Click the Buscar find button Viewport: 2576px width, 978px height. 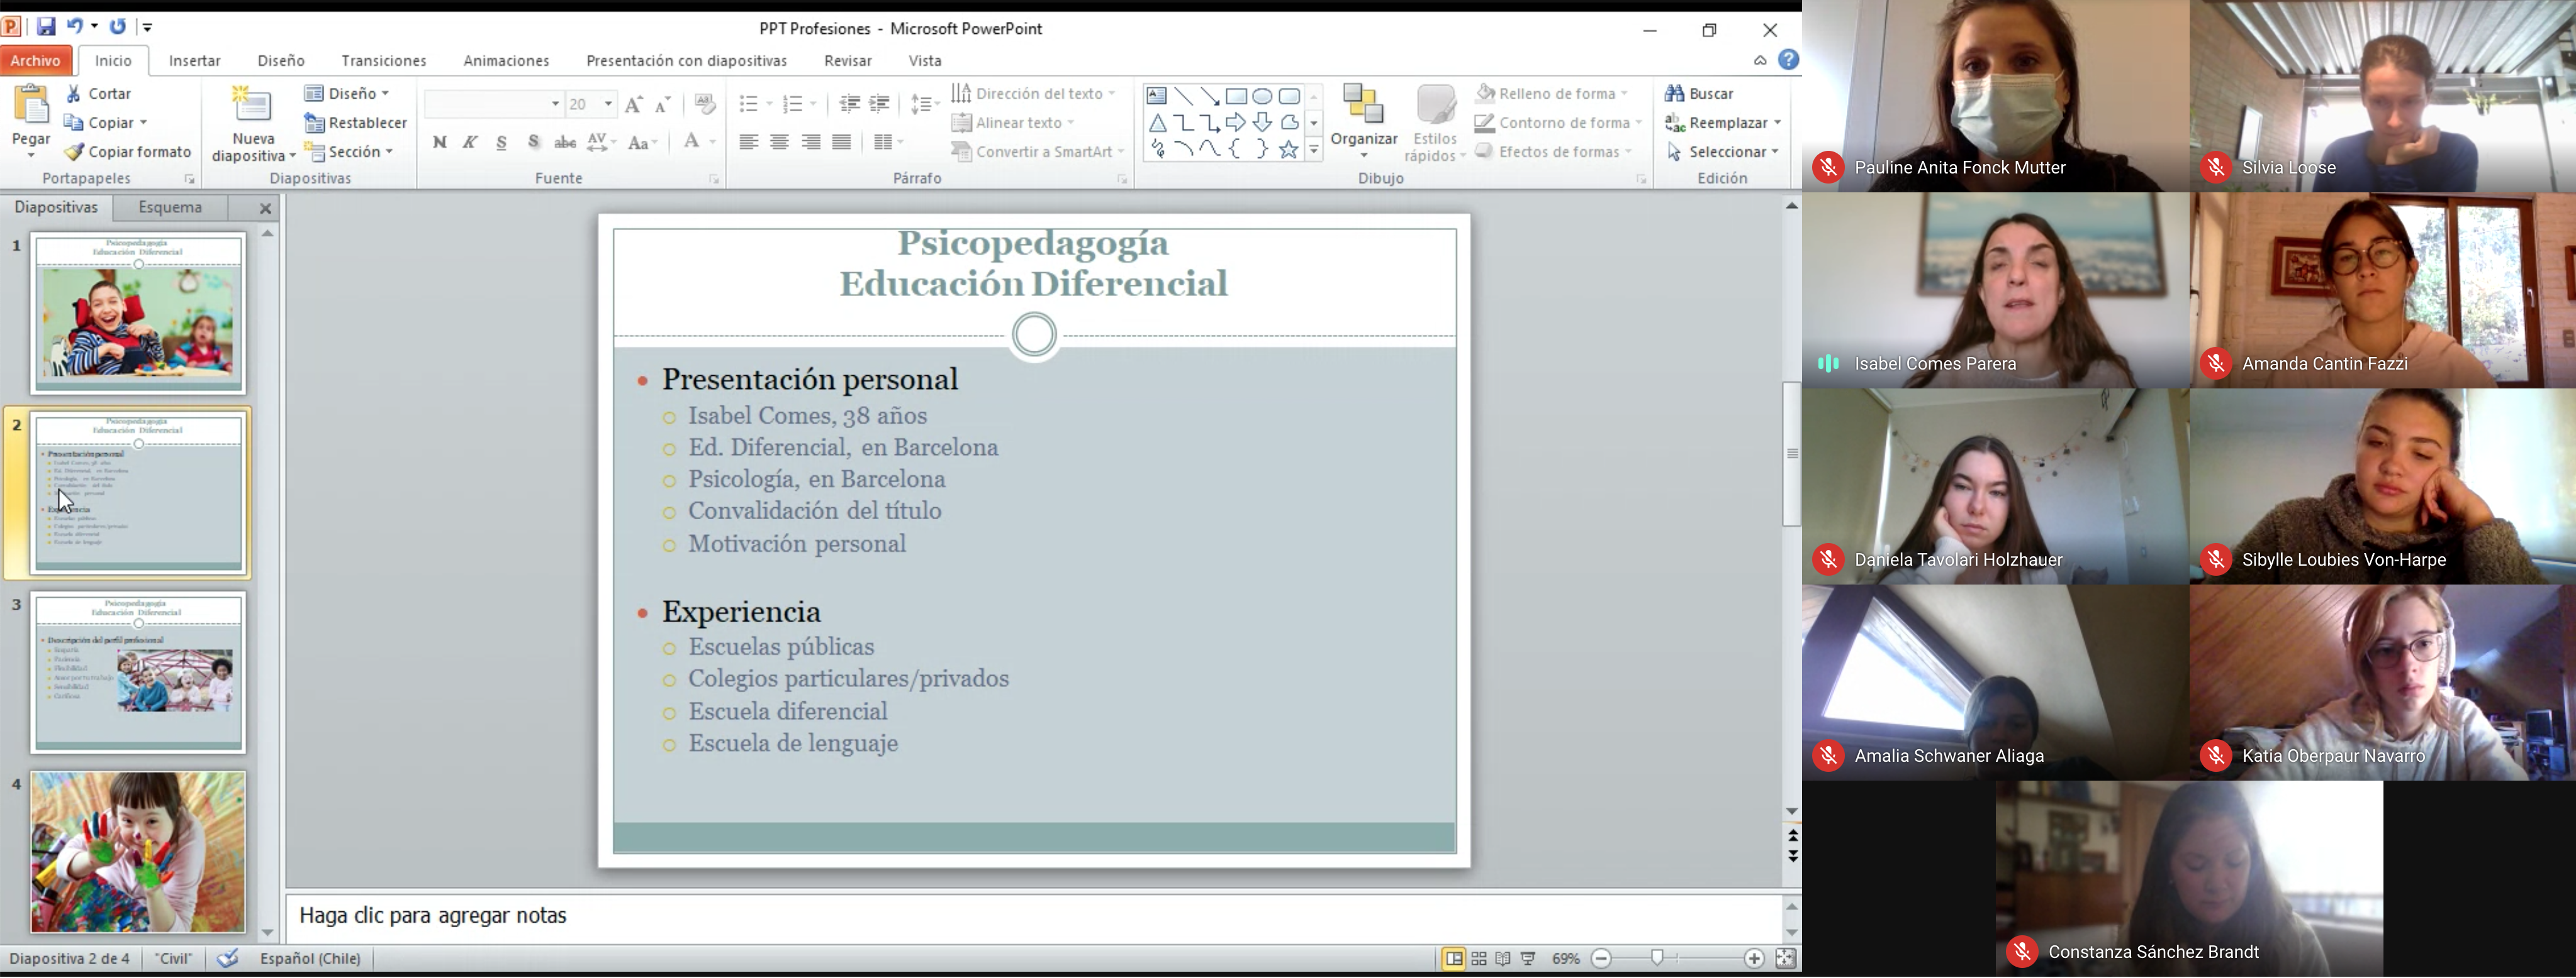[x=1699, y=94]
